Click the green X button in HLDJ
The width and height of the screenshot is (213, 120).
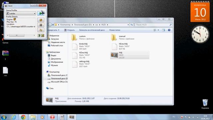43,36
